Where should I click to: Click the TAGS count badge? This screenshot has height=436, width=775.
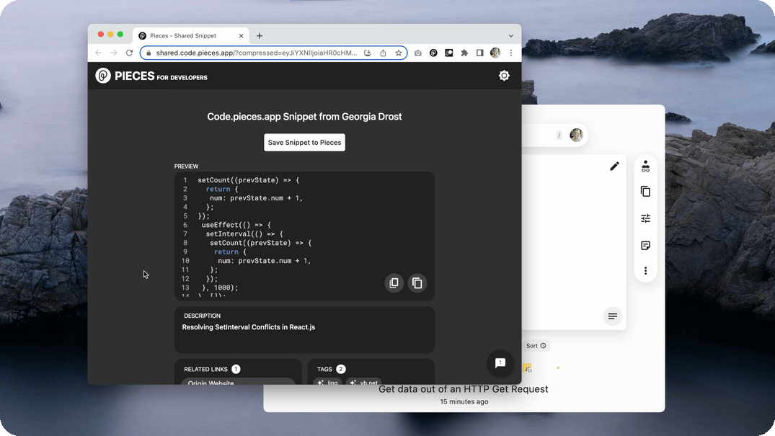[340, 369]
